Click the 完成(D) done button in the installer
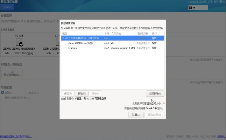This screenshot has height=140, width=226. (7, 7)
